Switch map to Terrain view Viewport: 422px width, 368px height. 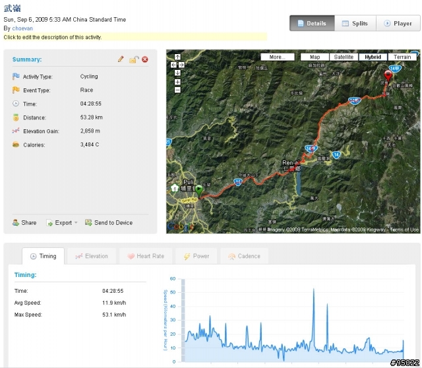(402, 57)
